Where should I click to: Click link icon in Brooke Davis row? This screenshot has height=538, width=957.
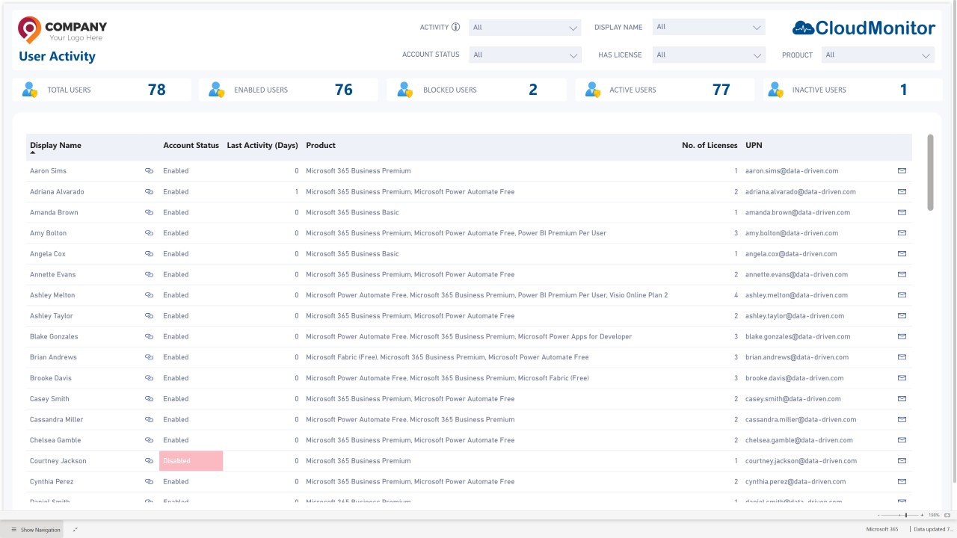[x=149, y=378]
